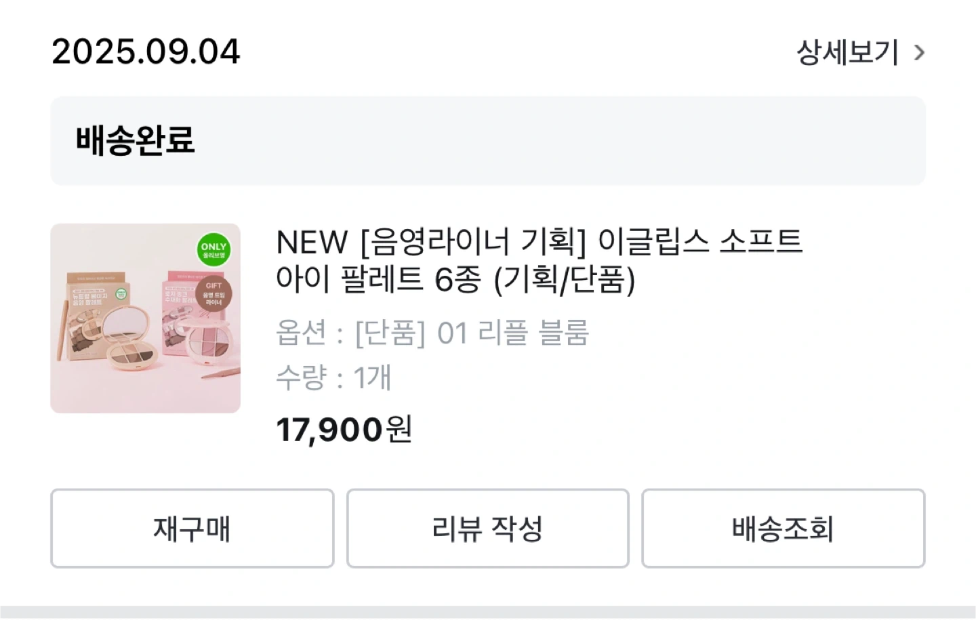Image resolution: width=976 pixels, height=620 pixels.
Task: Click the NEW label in the product title
Action: (312, 242)
